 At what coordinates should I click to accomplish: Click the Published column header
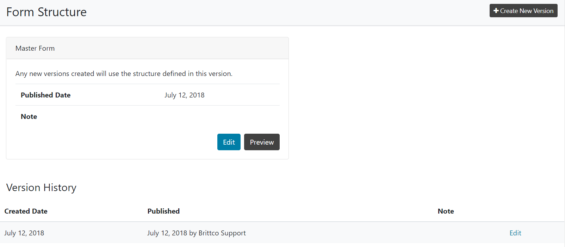pos(163,211)
